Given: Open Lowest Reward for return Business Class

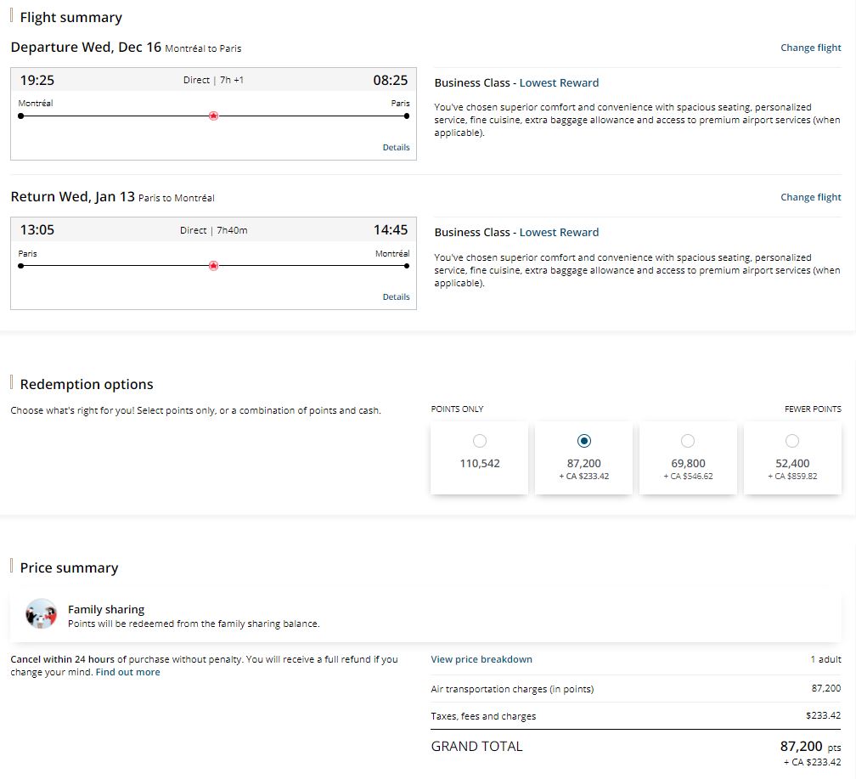Looking at the screenshot, I should (x=559, y=232).
